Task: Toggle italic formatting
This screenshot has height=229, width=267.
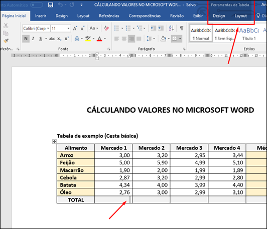Action: [x=33, y=39]
